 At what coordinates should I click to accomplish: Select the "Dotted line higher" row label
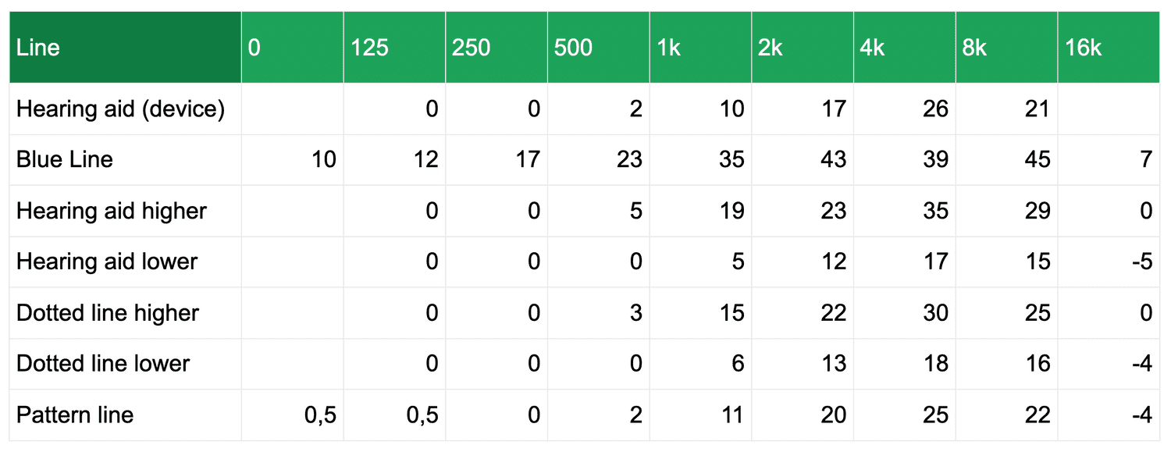[108, 313]
